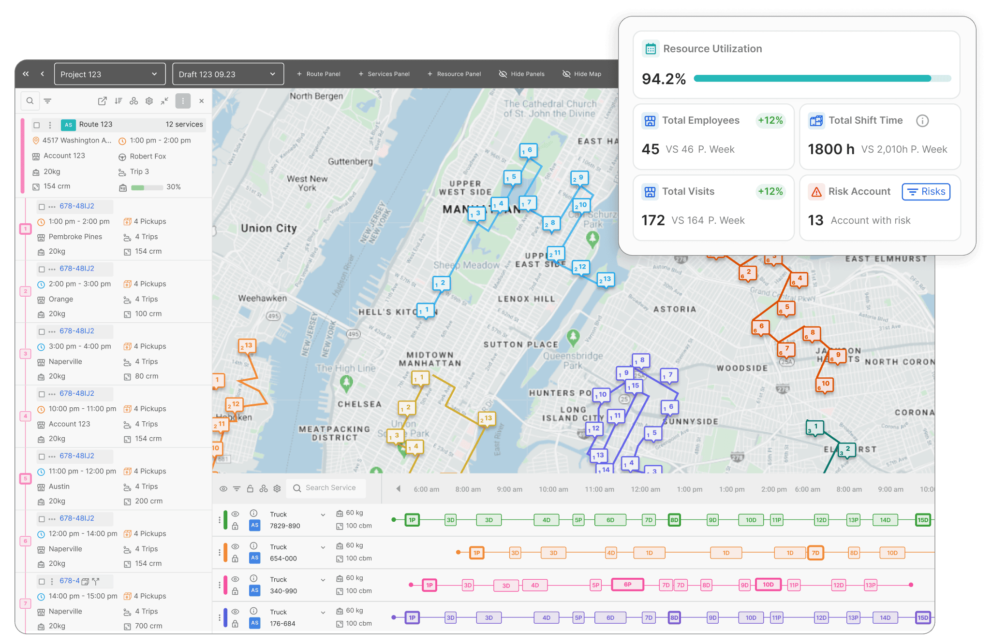The width and height of the screenshot is (992, 644).
Task: Add a Route Panel
Action: (319, 74)
